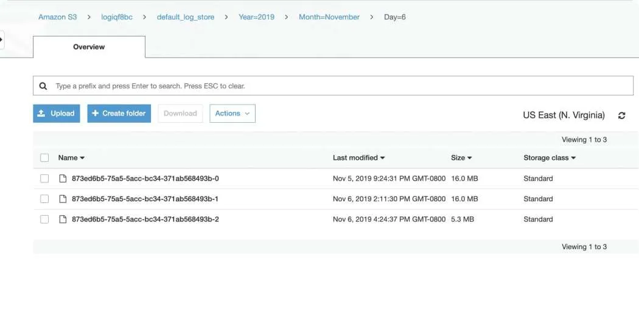Expand the left side panel arrow

tap(2, 40)
